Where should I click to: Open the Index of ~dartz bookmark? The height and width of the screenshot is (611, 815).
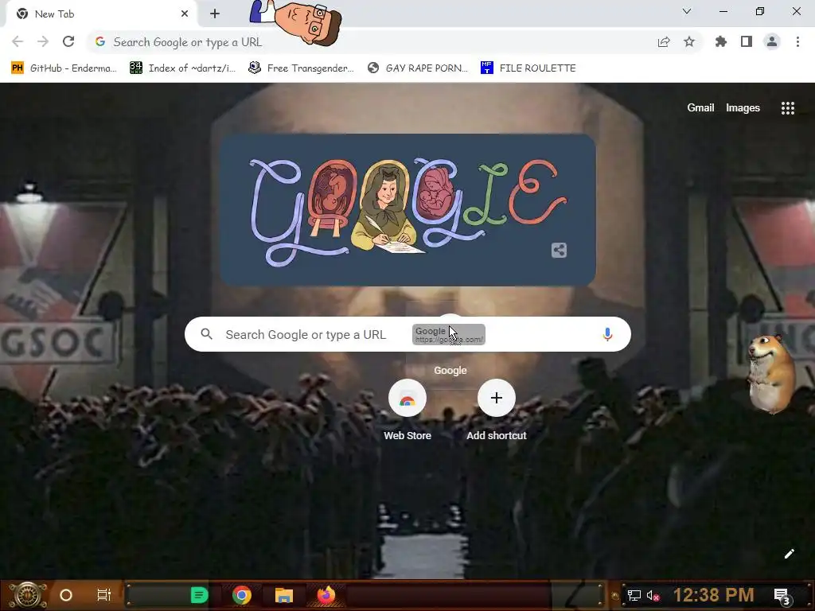tap(182, 68)
